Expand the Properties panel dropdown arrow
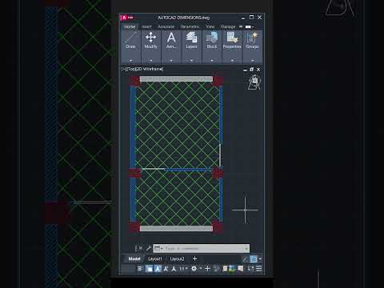This screenshot has width=384, height=288. click(232, 61)
